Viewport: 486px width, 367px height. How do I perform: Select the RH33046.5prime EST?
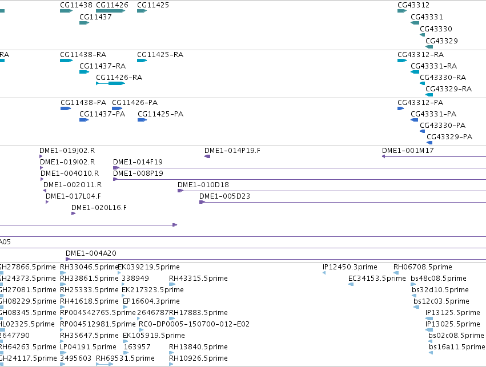coord(63,273)
